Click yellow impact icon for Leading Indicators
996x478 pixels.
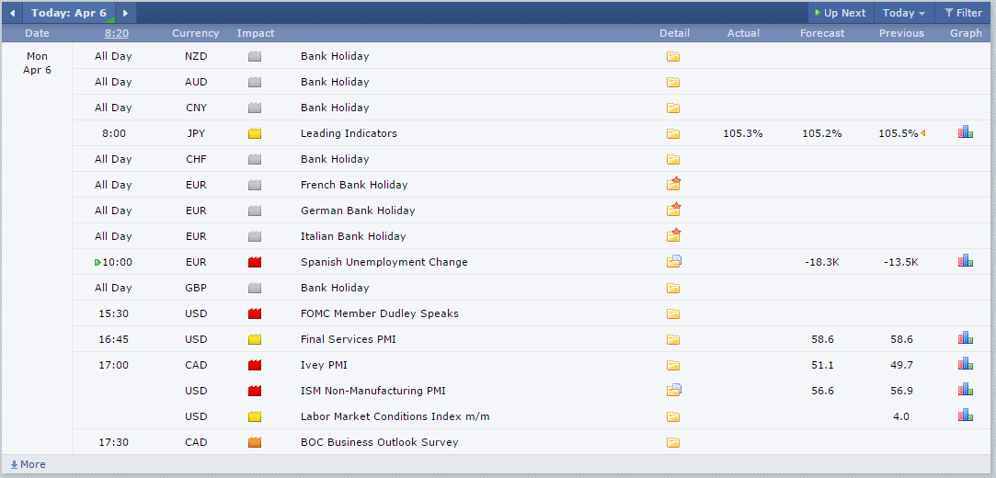point(255,133)
